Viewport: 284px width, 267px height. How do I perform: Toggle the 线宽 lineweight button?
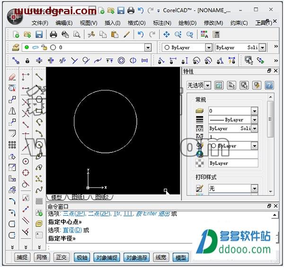coord(161,257)
